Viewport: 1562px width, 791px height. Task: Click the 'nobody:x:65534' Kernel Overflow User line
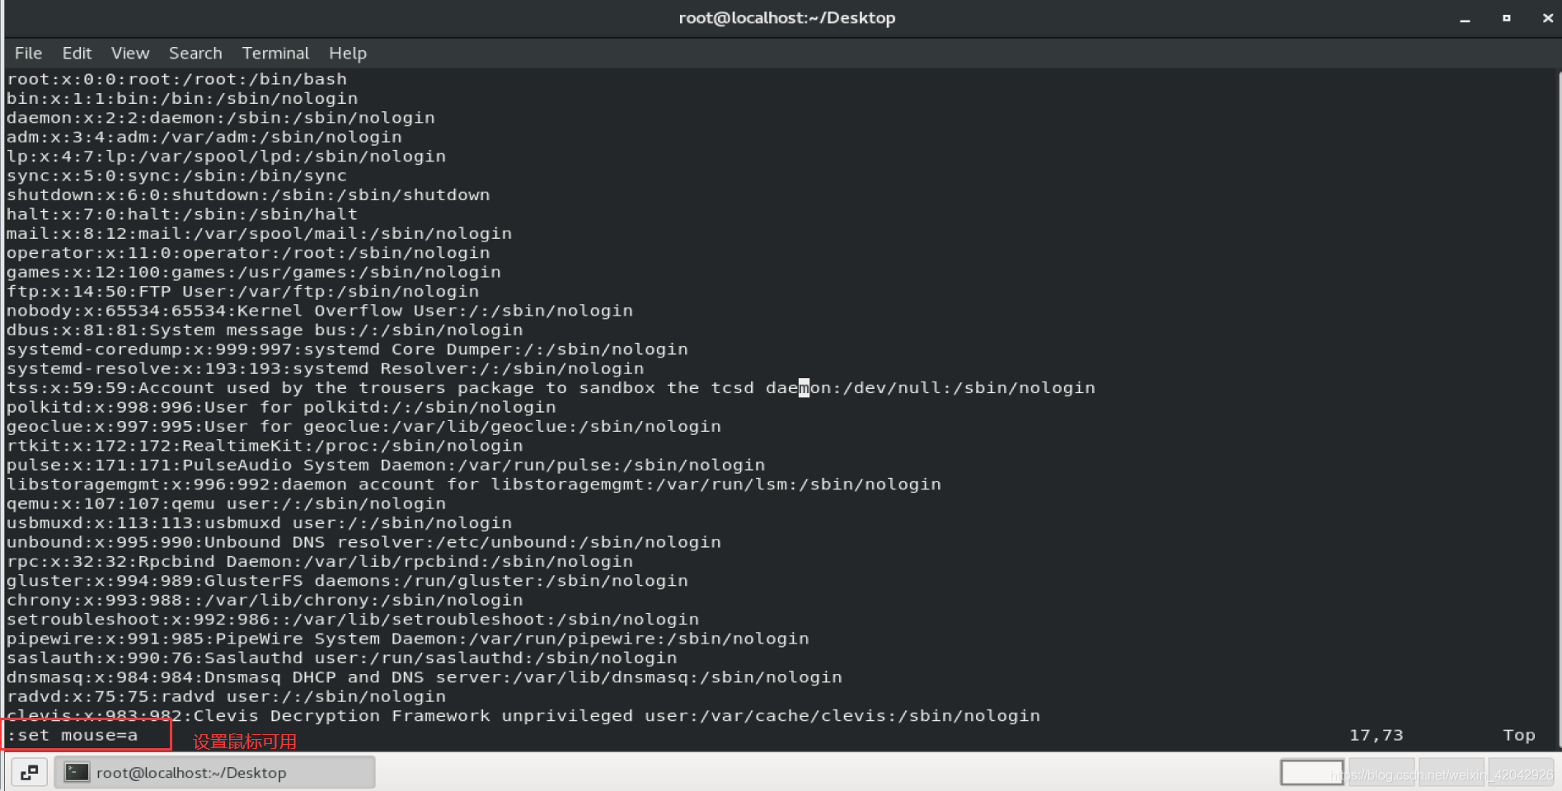pos(320,311)
